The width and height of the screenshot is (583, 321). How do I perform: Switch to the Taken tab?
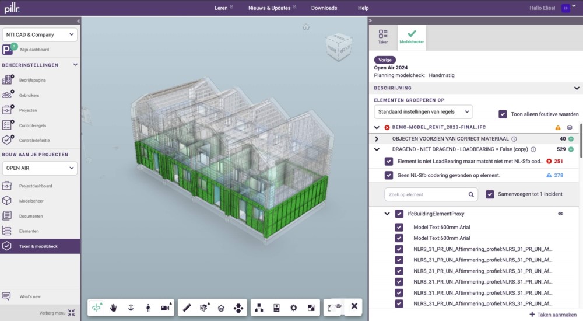point(383,37)
